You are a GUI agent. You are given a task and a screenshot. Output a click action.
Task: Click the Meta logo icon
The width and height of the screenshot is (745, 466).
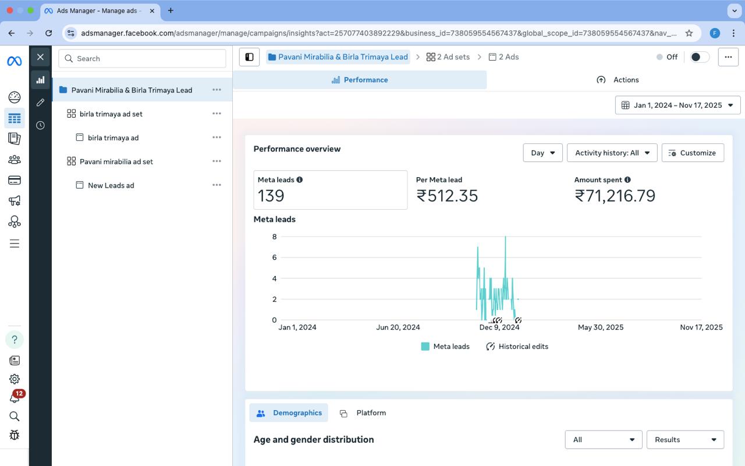[x=15, y=61]
